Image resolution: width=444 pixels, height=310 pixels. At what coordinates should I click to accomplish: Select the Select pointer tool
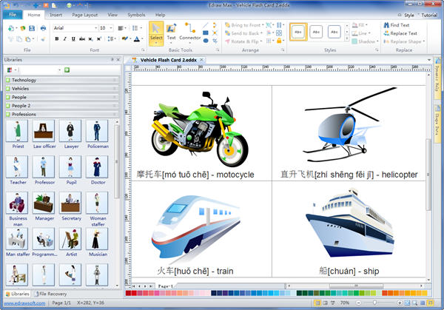click(156, 32)
